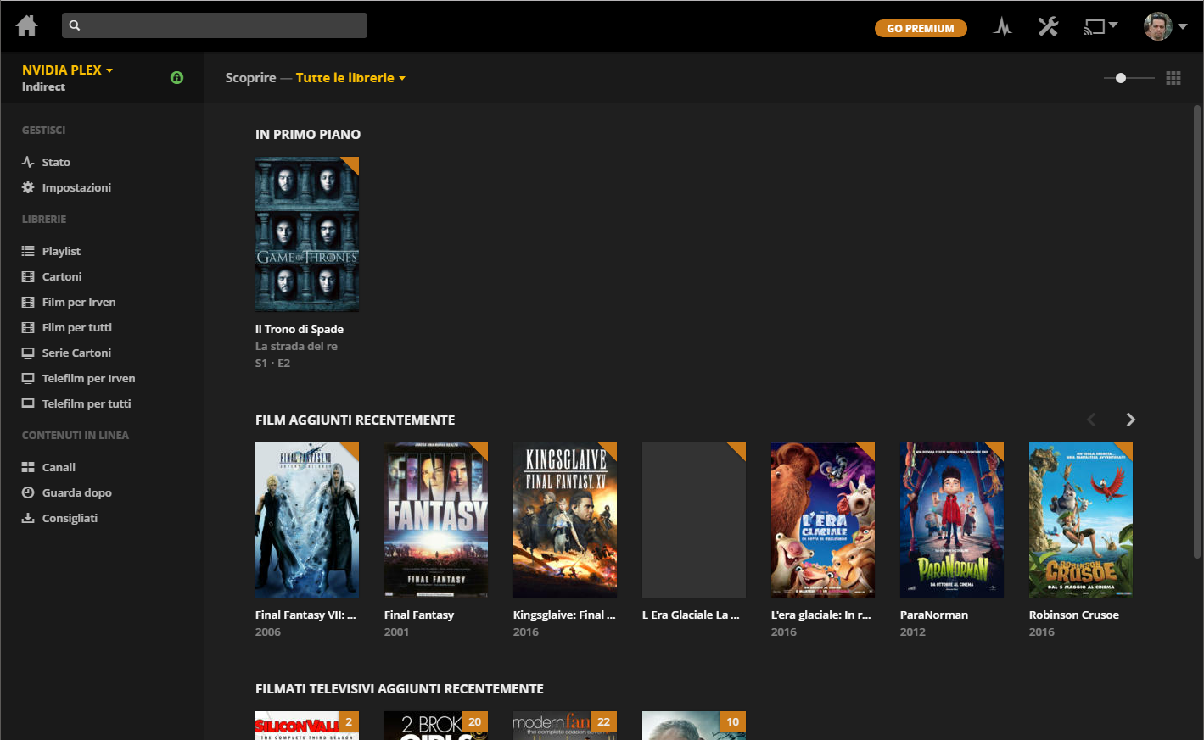Click the vertical page scrollbar
The image size is (1204, 740).
click(x=1197, y=331)
